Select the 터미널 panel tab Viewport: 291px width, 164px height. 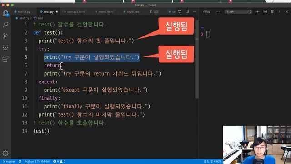[x=206, y=12]
